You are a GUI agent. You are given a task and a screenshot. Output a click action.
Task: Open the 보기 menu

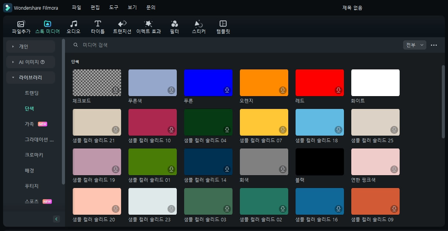[x=132, y=8]
